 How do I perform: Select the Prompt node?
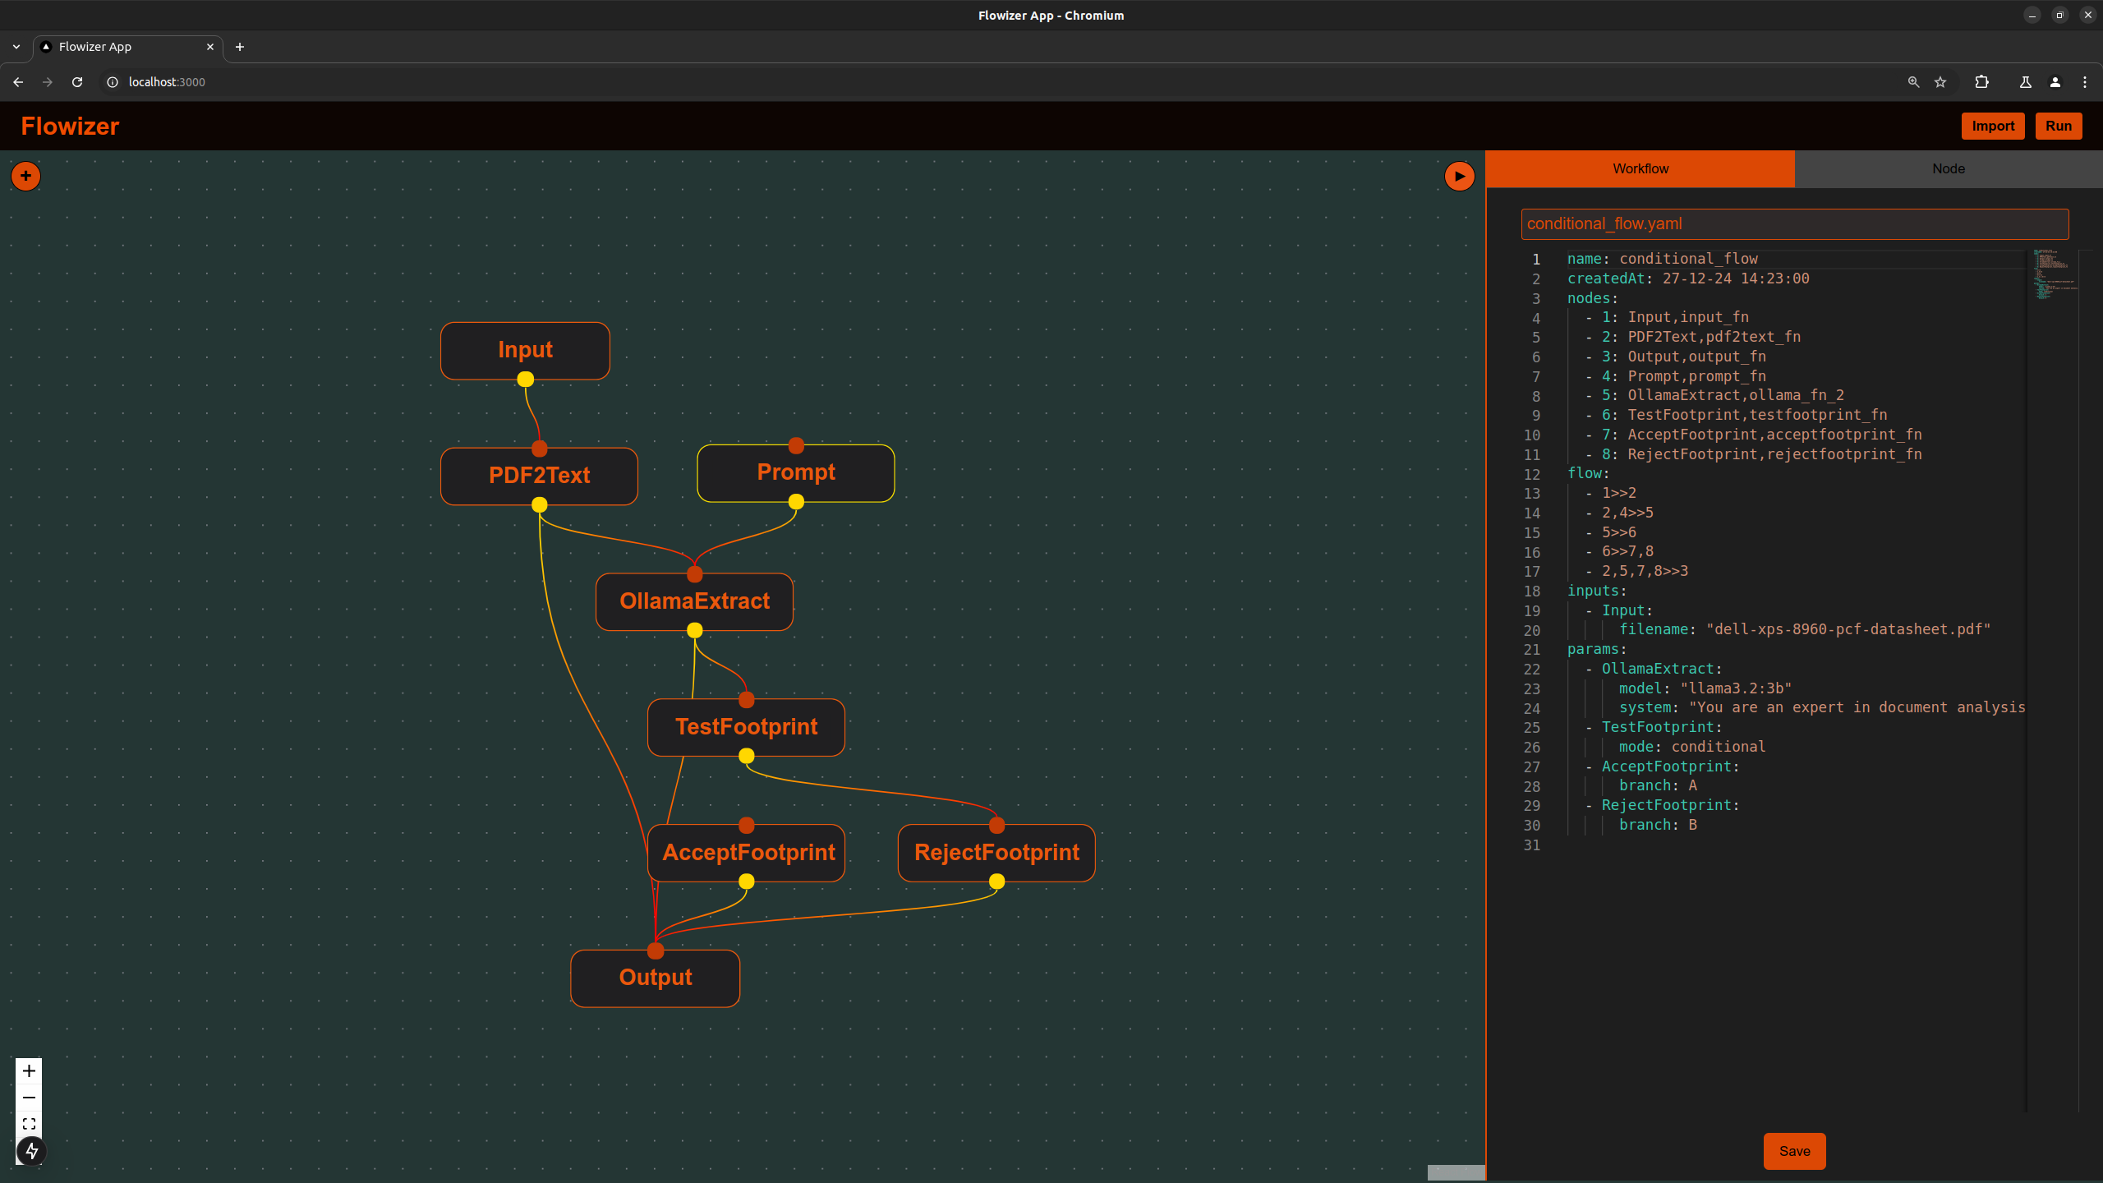coord(795,473)
